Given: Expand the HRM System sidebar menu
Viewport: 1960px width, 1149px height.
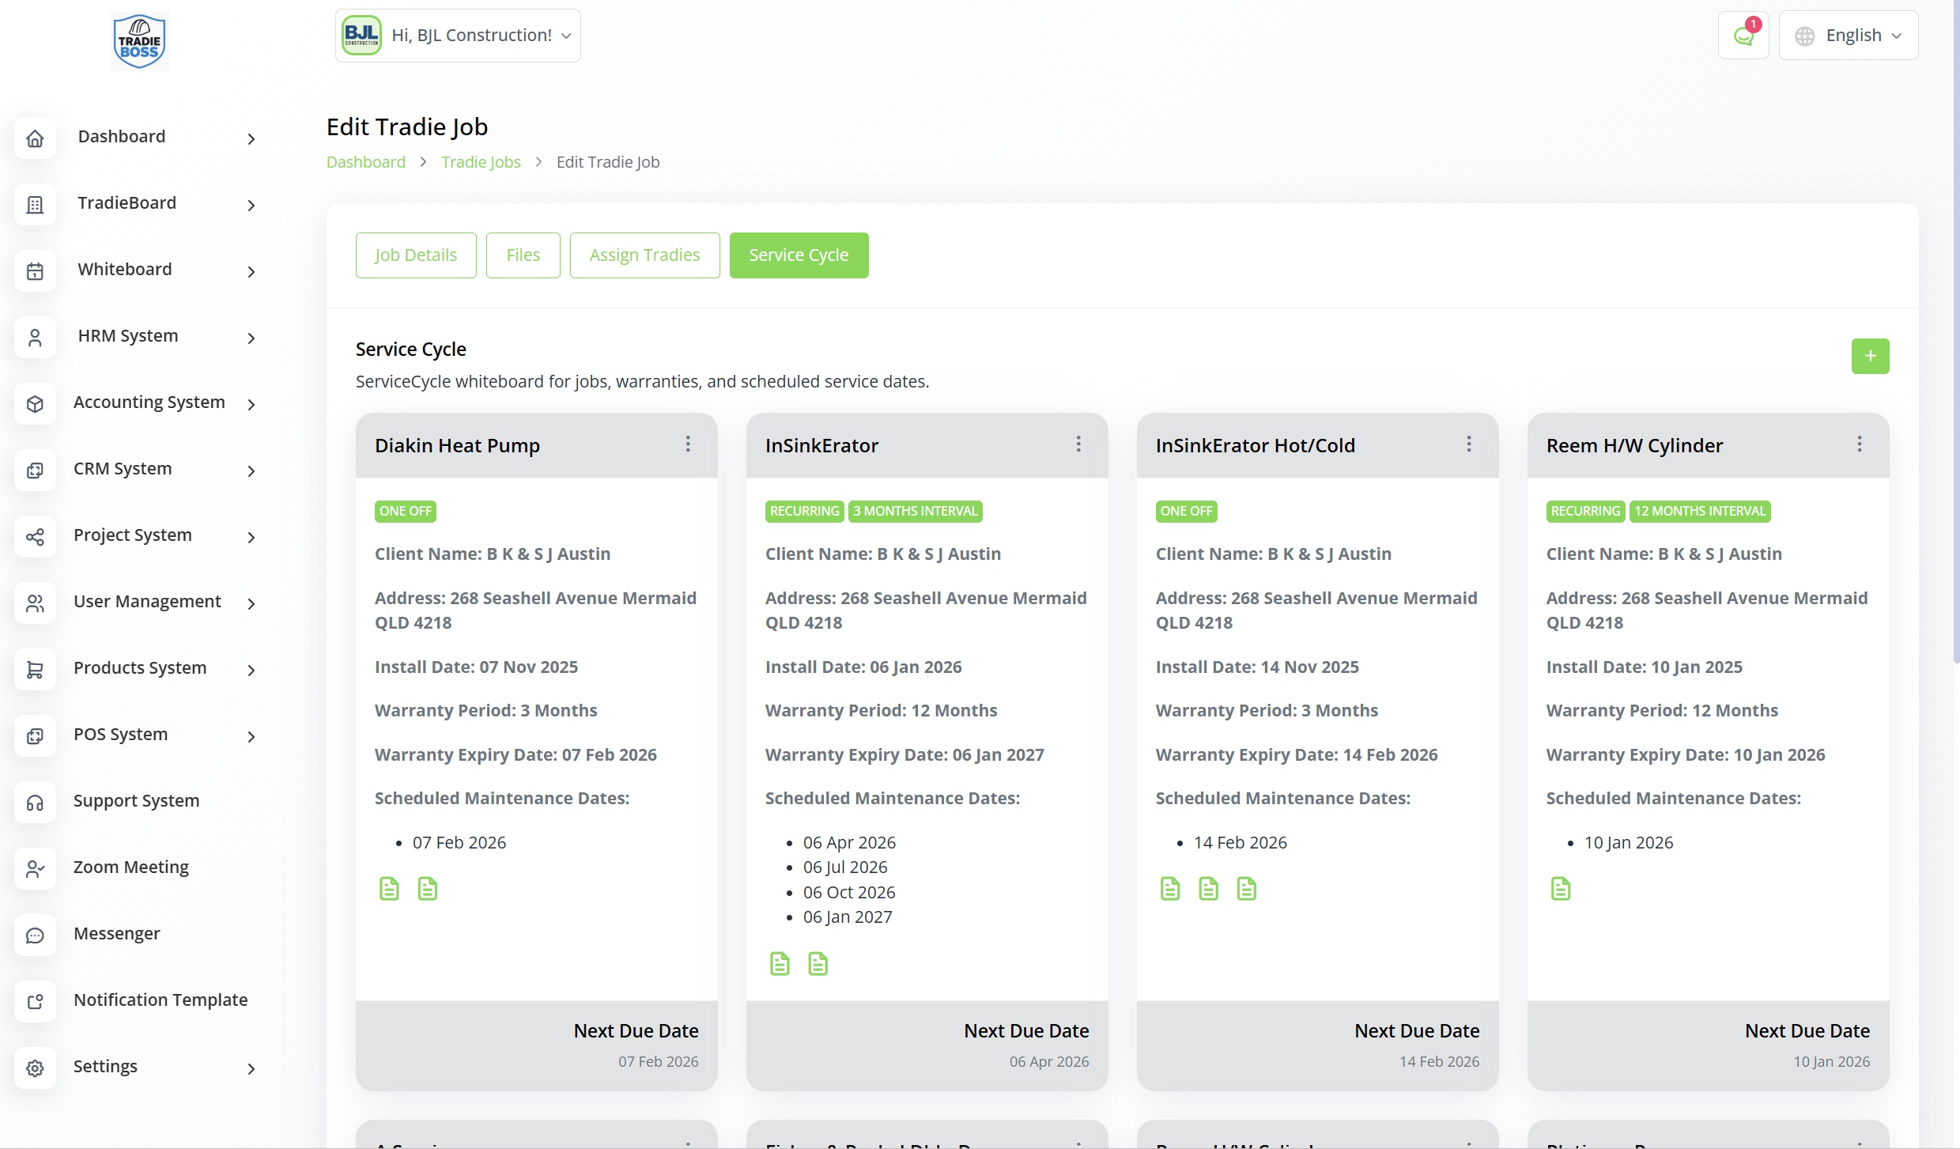Looking at the screenshot, I should coord(128,336).
